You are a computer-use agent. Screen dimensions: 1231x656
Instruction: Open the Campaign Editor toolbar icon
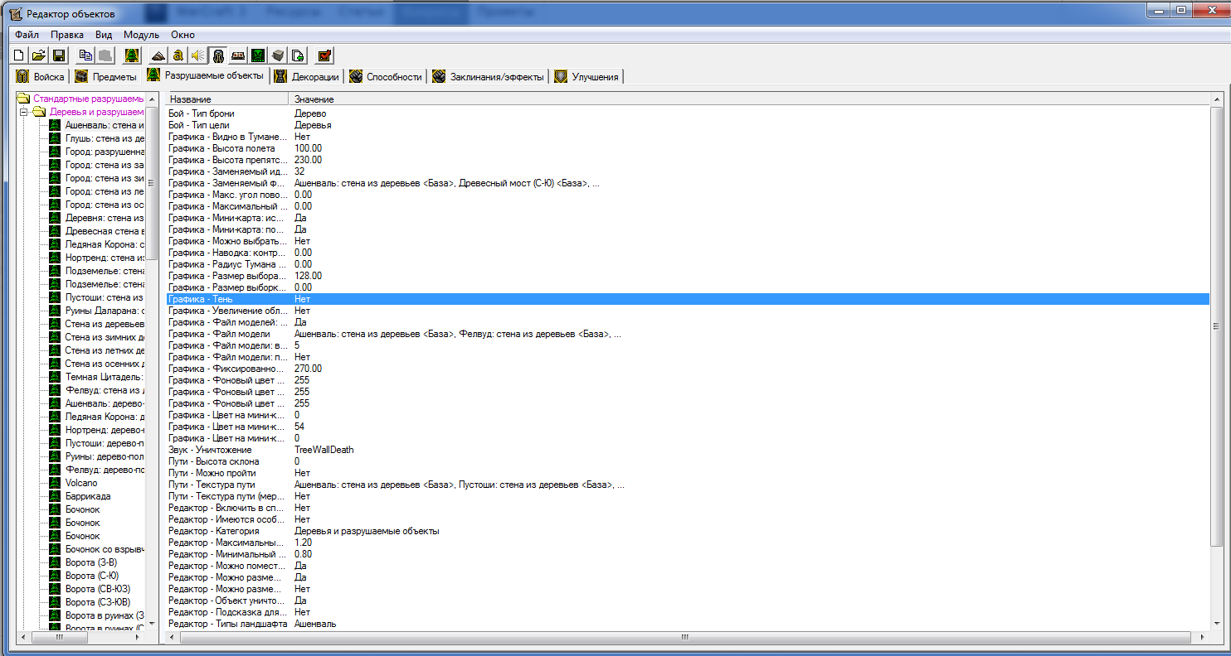(238, 55)
